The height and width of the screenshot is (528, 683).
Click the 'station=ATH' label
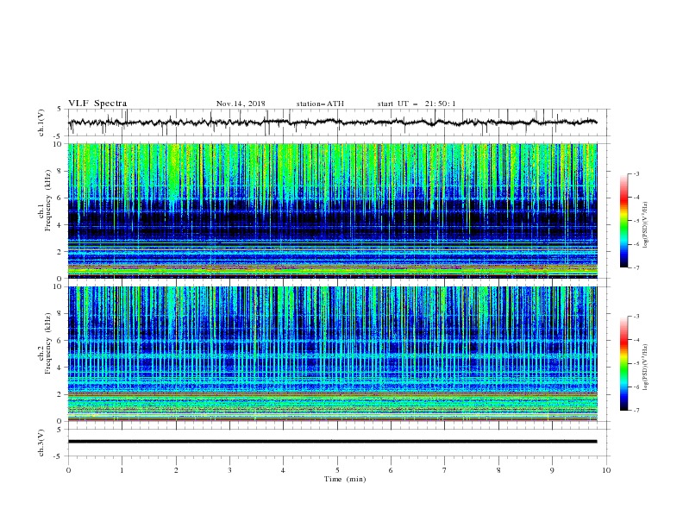click(x=320, y=104)
